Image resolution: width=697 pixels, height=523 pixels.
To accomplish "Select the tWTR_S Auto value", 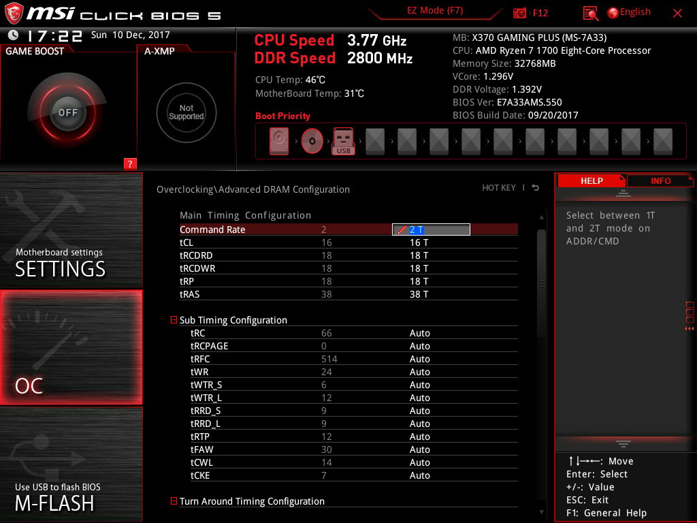I will point(419,385).
